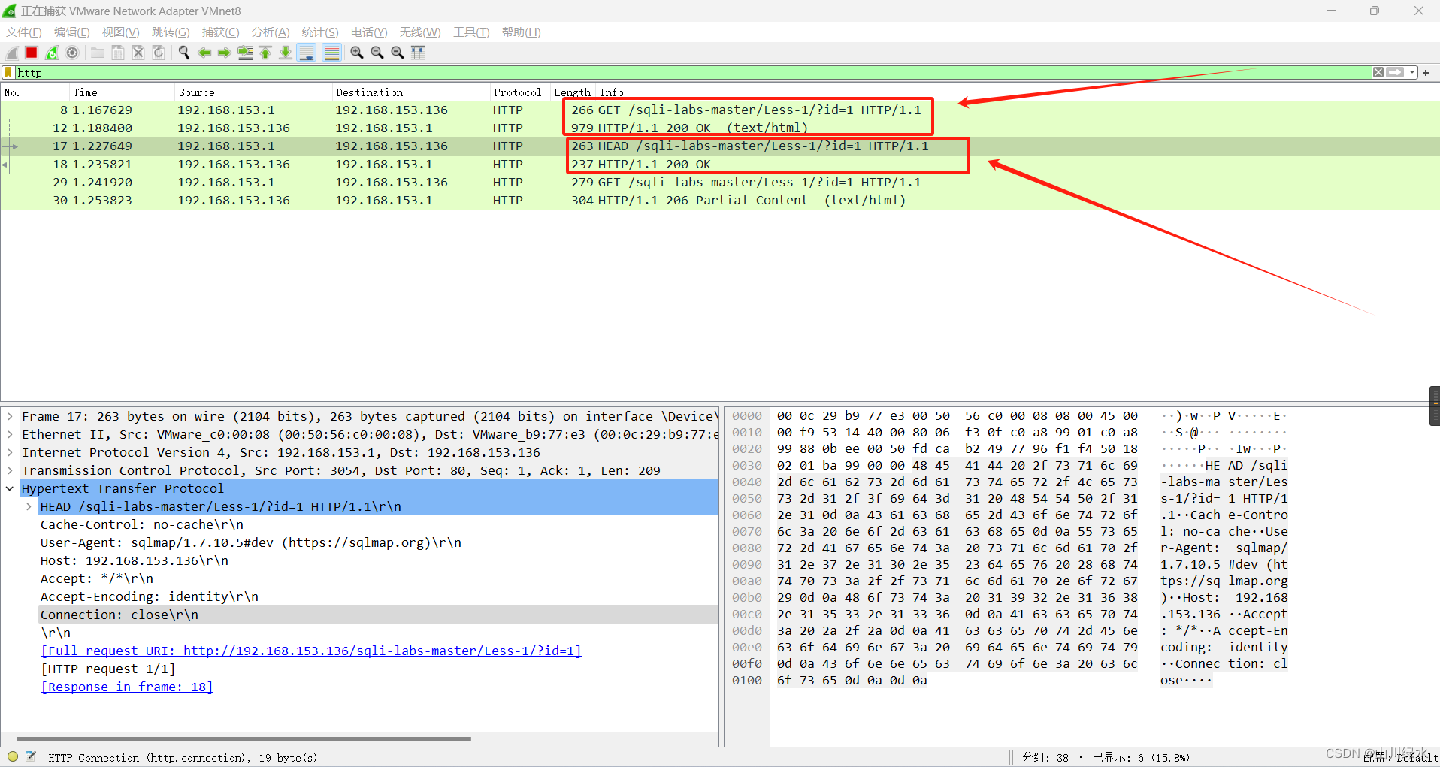Select packet 30 206 Partial Content row
The width and height of the screenshot is (1440, 767).
[x=720, y=200]
